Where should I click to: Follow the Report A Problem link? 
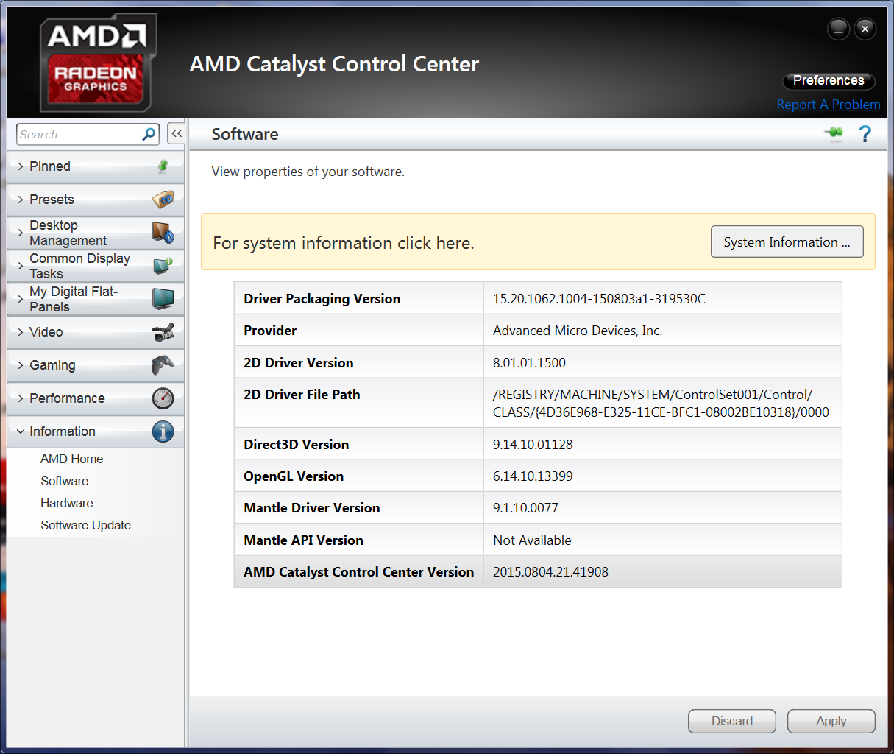tap(829, 105)
